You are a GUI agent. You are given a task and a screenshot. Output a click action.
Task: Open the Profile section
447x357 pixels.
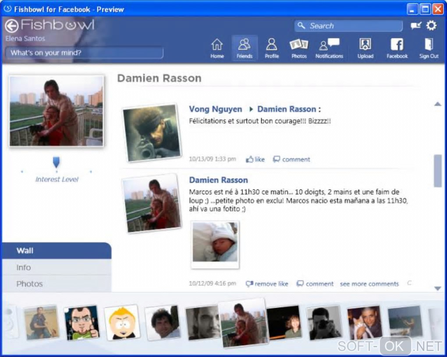[272, 49]
